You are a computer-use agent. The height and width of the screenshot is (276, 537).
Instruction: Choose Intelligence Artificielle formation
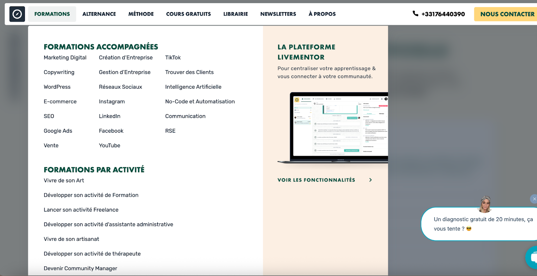point(193,87)
